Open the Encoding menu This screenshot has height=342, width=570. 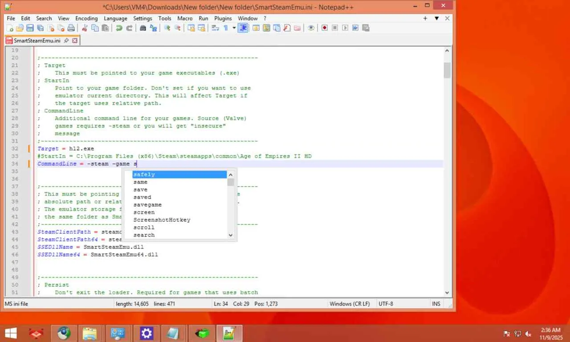tap(86, 18)
